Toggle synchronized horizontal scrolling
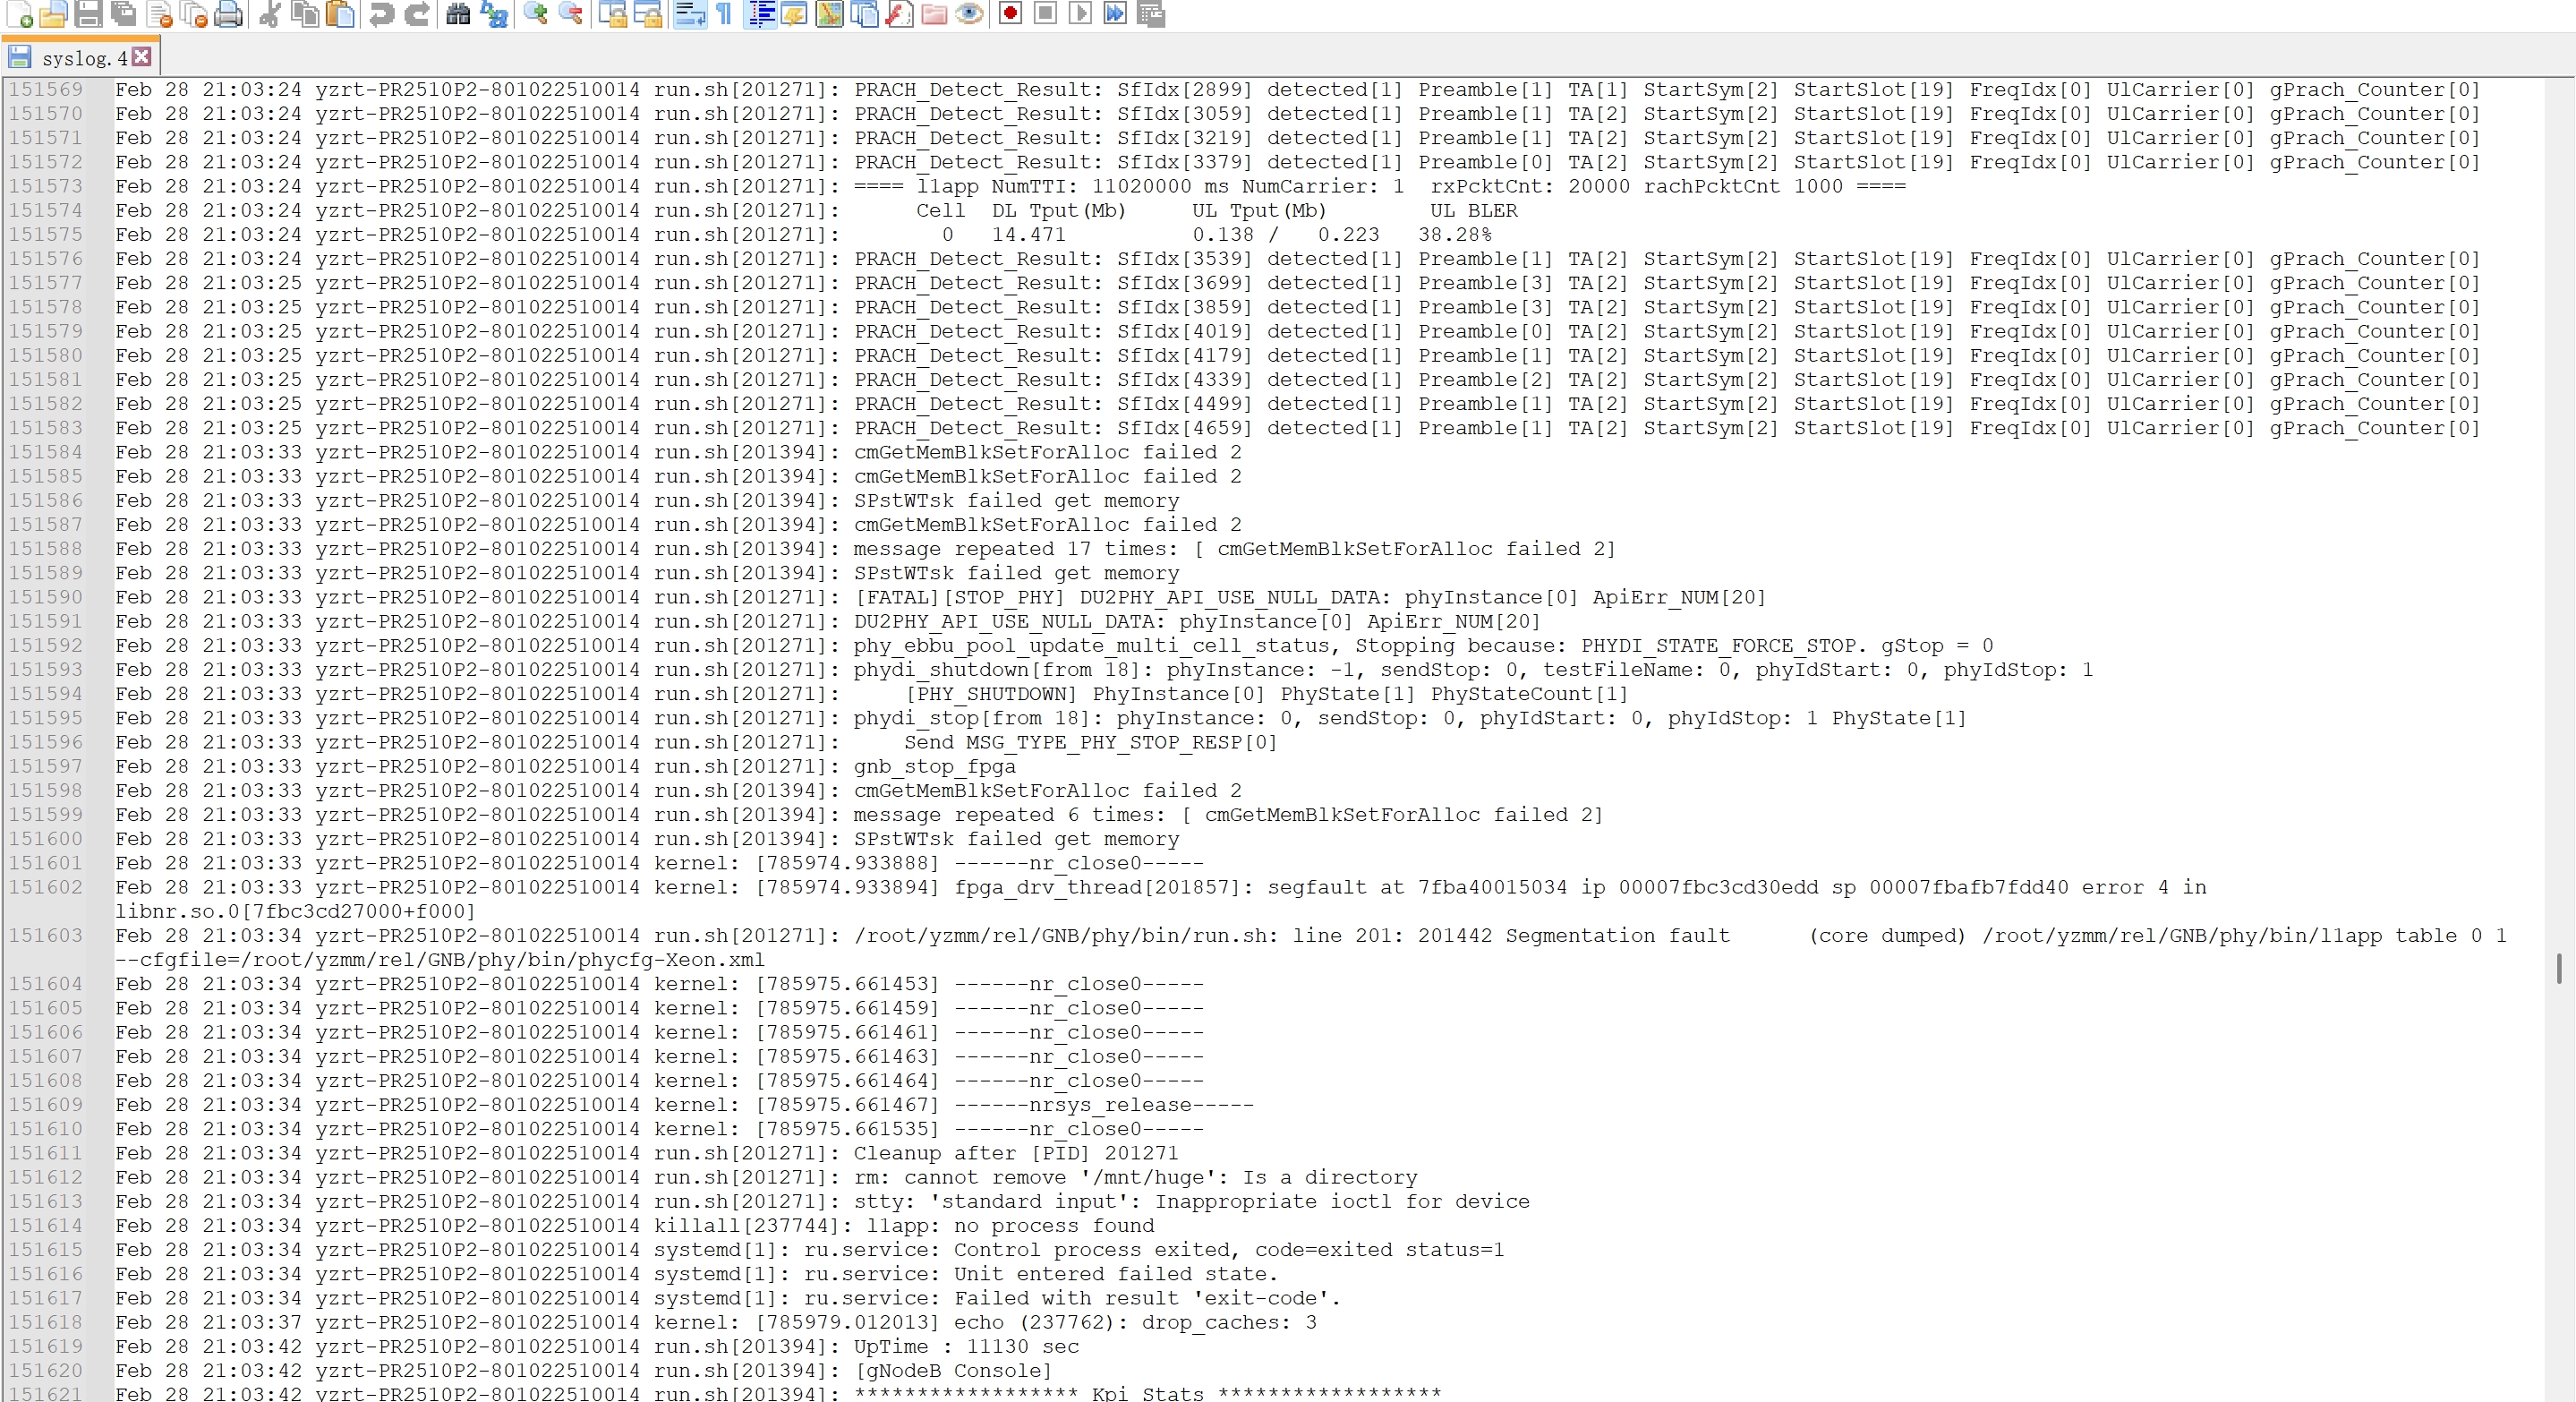Image resolution: width=2576 pixels, height=1402 pixels. coord(648,14)
